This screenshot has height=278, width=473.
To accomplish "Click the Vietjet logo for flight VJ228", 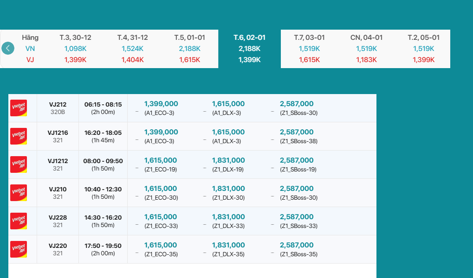I will pyautogui.click(x=19, y=221).
